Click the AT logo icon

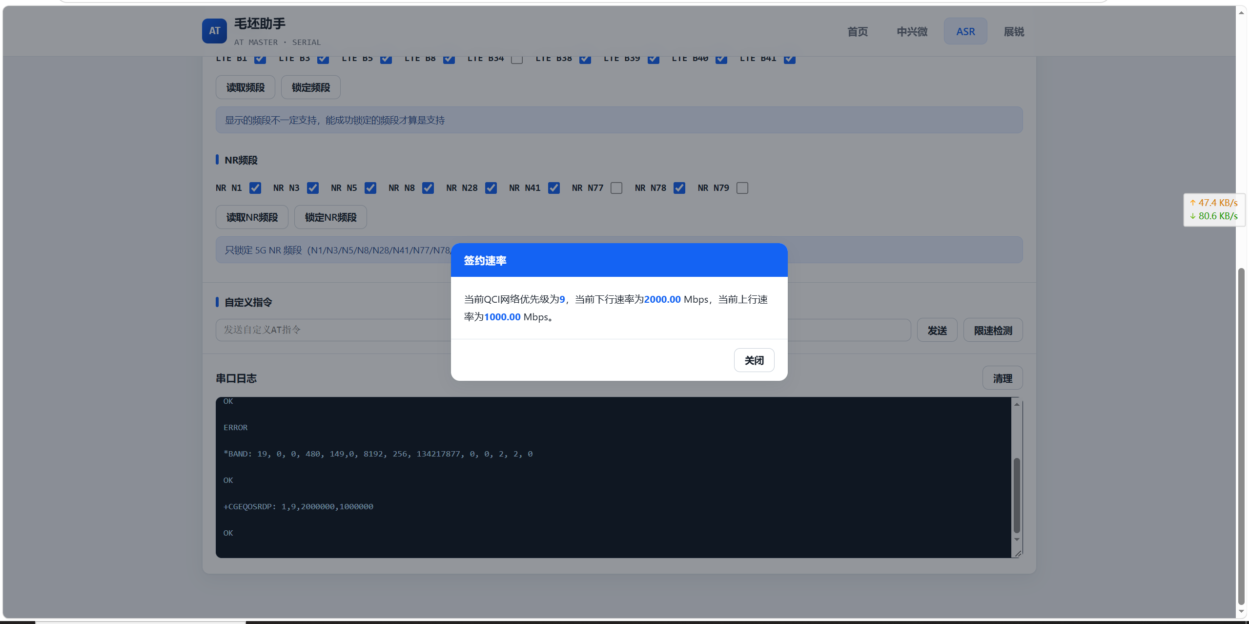point(214,31)
